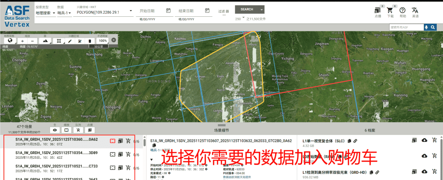This screenshot has height=180, width=443.
Task: Open the help menu
Action: click(x=402, y=10)
